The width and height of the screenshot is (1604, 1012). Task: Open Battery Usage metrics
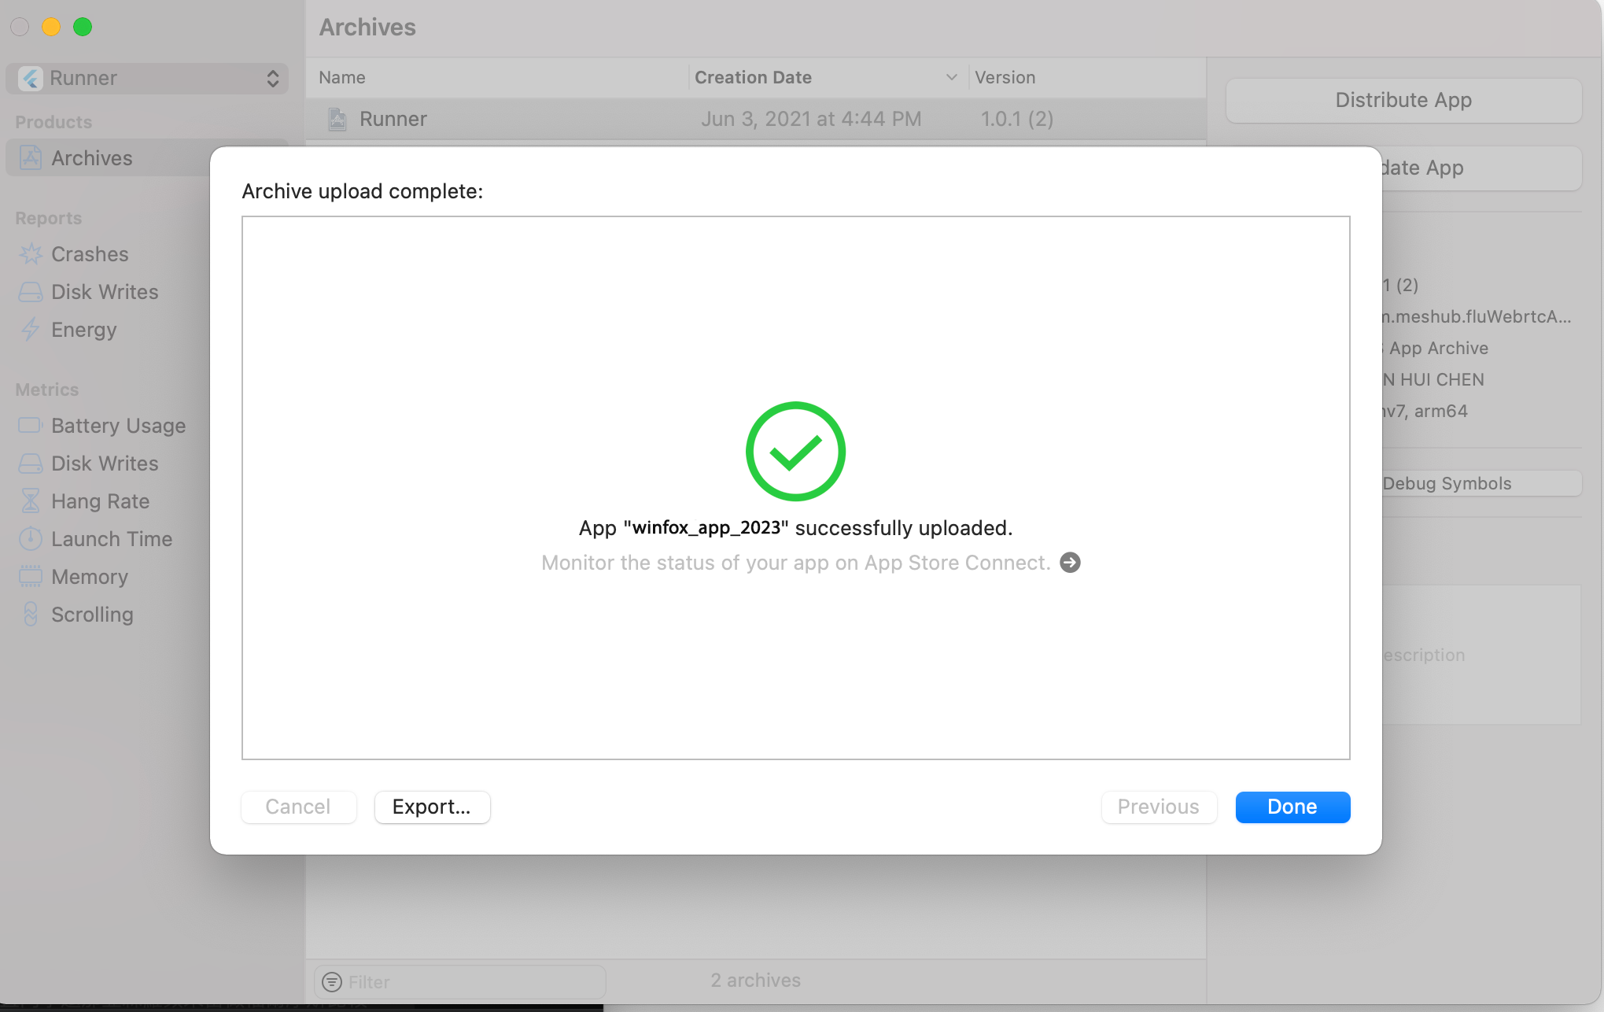118,426
